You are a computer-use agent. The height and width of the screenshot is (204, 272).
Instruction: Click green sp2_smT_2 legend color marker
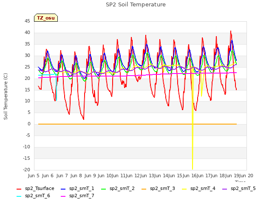coord(104,189)
